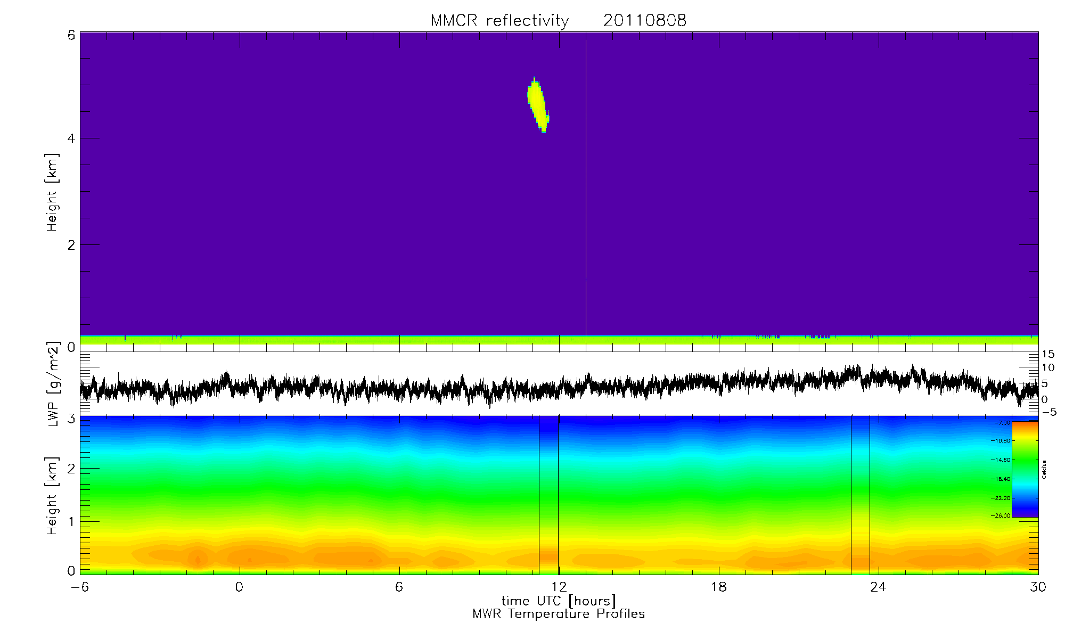Screen dimensions: 1065x639
Task: Click the -7.00 colorbar label
Action: tap(1002, 422)
